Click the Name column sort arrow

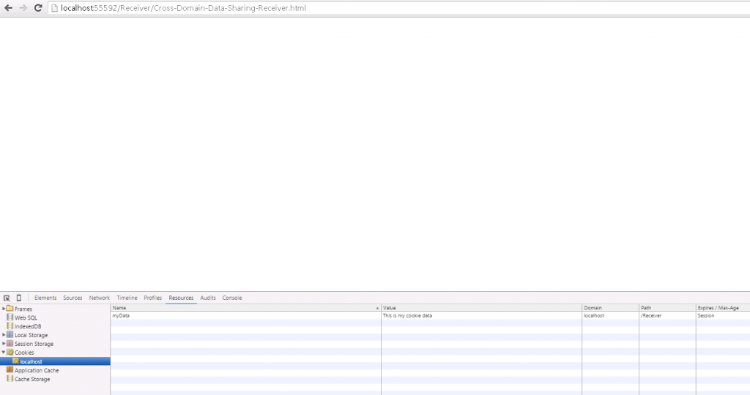tap(377, 308)
